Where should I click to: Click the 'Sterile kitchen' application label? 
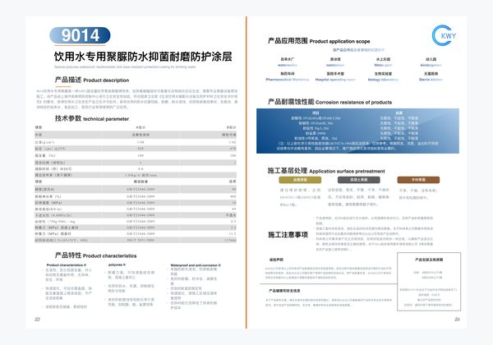tap(431, 80)
